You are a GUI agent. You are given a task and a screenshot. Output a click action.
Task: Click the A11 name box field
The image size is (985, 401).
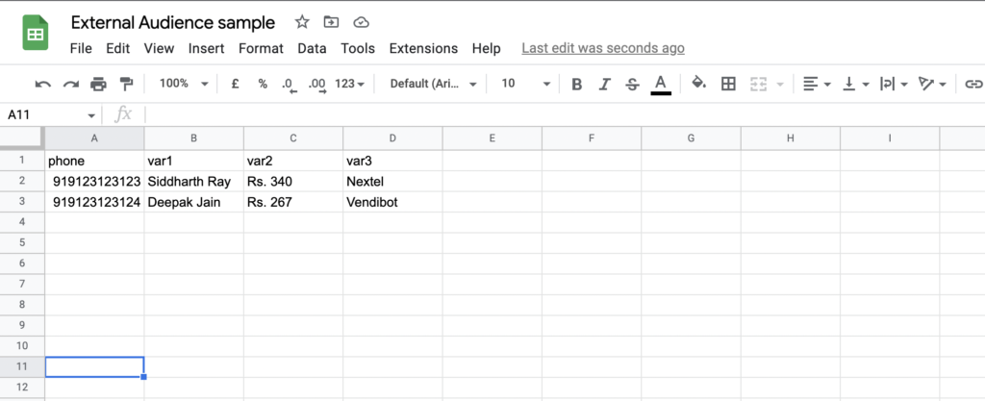[x=50, y=114]
